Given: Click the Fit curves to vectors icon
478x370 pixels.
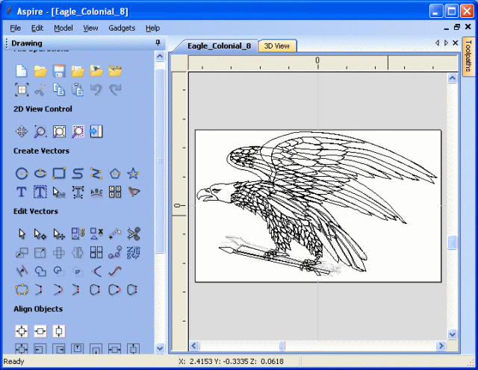Looking at the screenshot, I should (115, 271).
